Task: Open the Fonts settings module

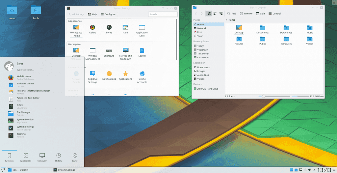Action: click(x=109, y=29)
